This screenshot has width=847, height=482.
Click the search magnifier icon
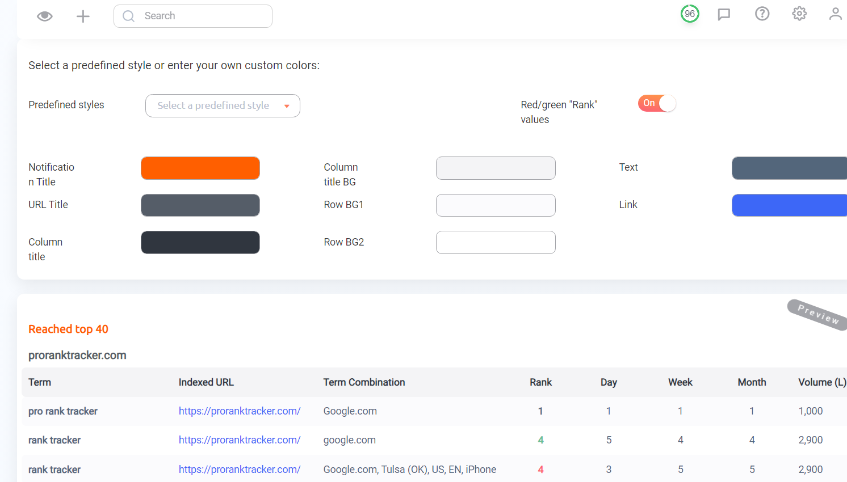[129, 16]
